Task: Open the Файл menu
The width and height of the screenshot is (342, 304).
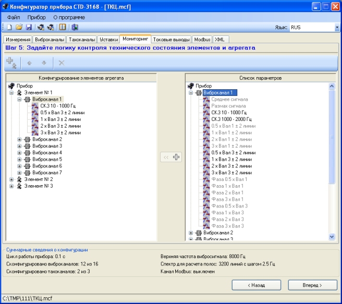Action: coord(14,17)
